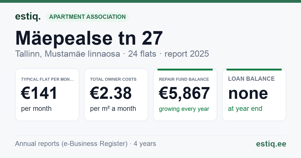The image size is (301, 158).
Task: Select the €5,867 value
Action: (x=184, y=93)
